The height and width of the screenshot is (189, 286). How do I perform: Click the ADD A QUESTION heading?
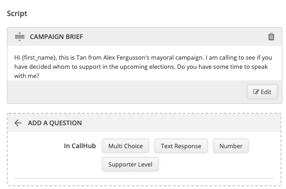coord(55,123)
